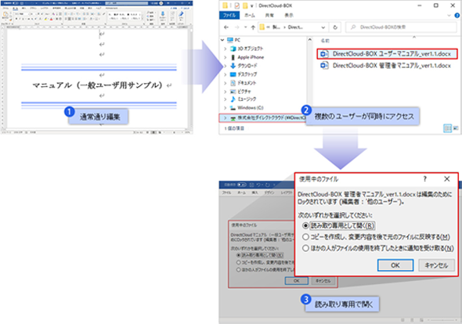Click キャンセル in the 使用中のファイル dialog
The image size is (462, 324).
436,265
